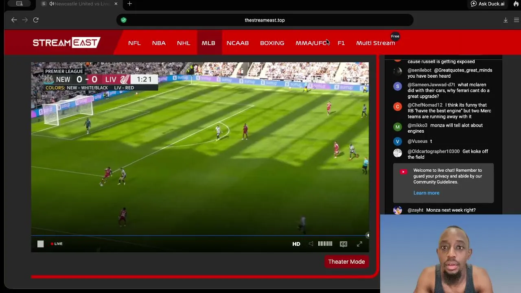The height and width of the screenshot is (293, 521).
Task: Mute the tab via its audio icon
Action: click(52, 4)
